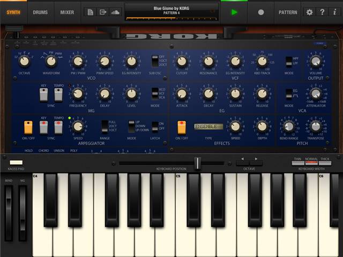Viewport: 343px width, 257px height.
Task: Switch to the SYNTH tab
Action: coord(13,12)
